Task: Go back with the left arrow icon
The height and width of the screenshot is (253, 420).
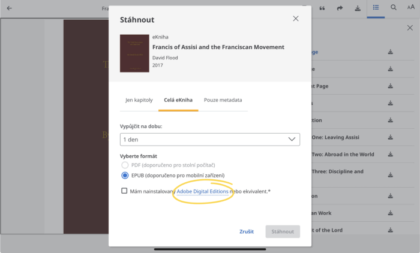Action: tap(10, 8)
